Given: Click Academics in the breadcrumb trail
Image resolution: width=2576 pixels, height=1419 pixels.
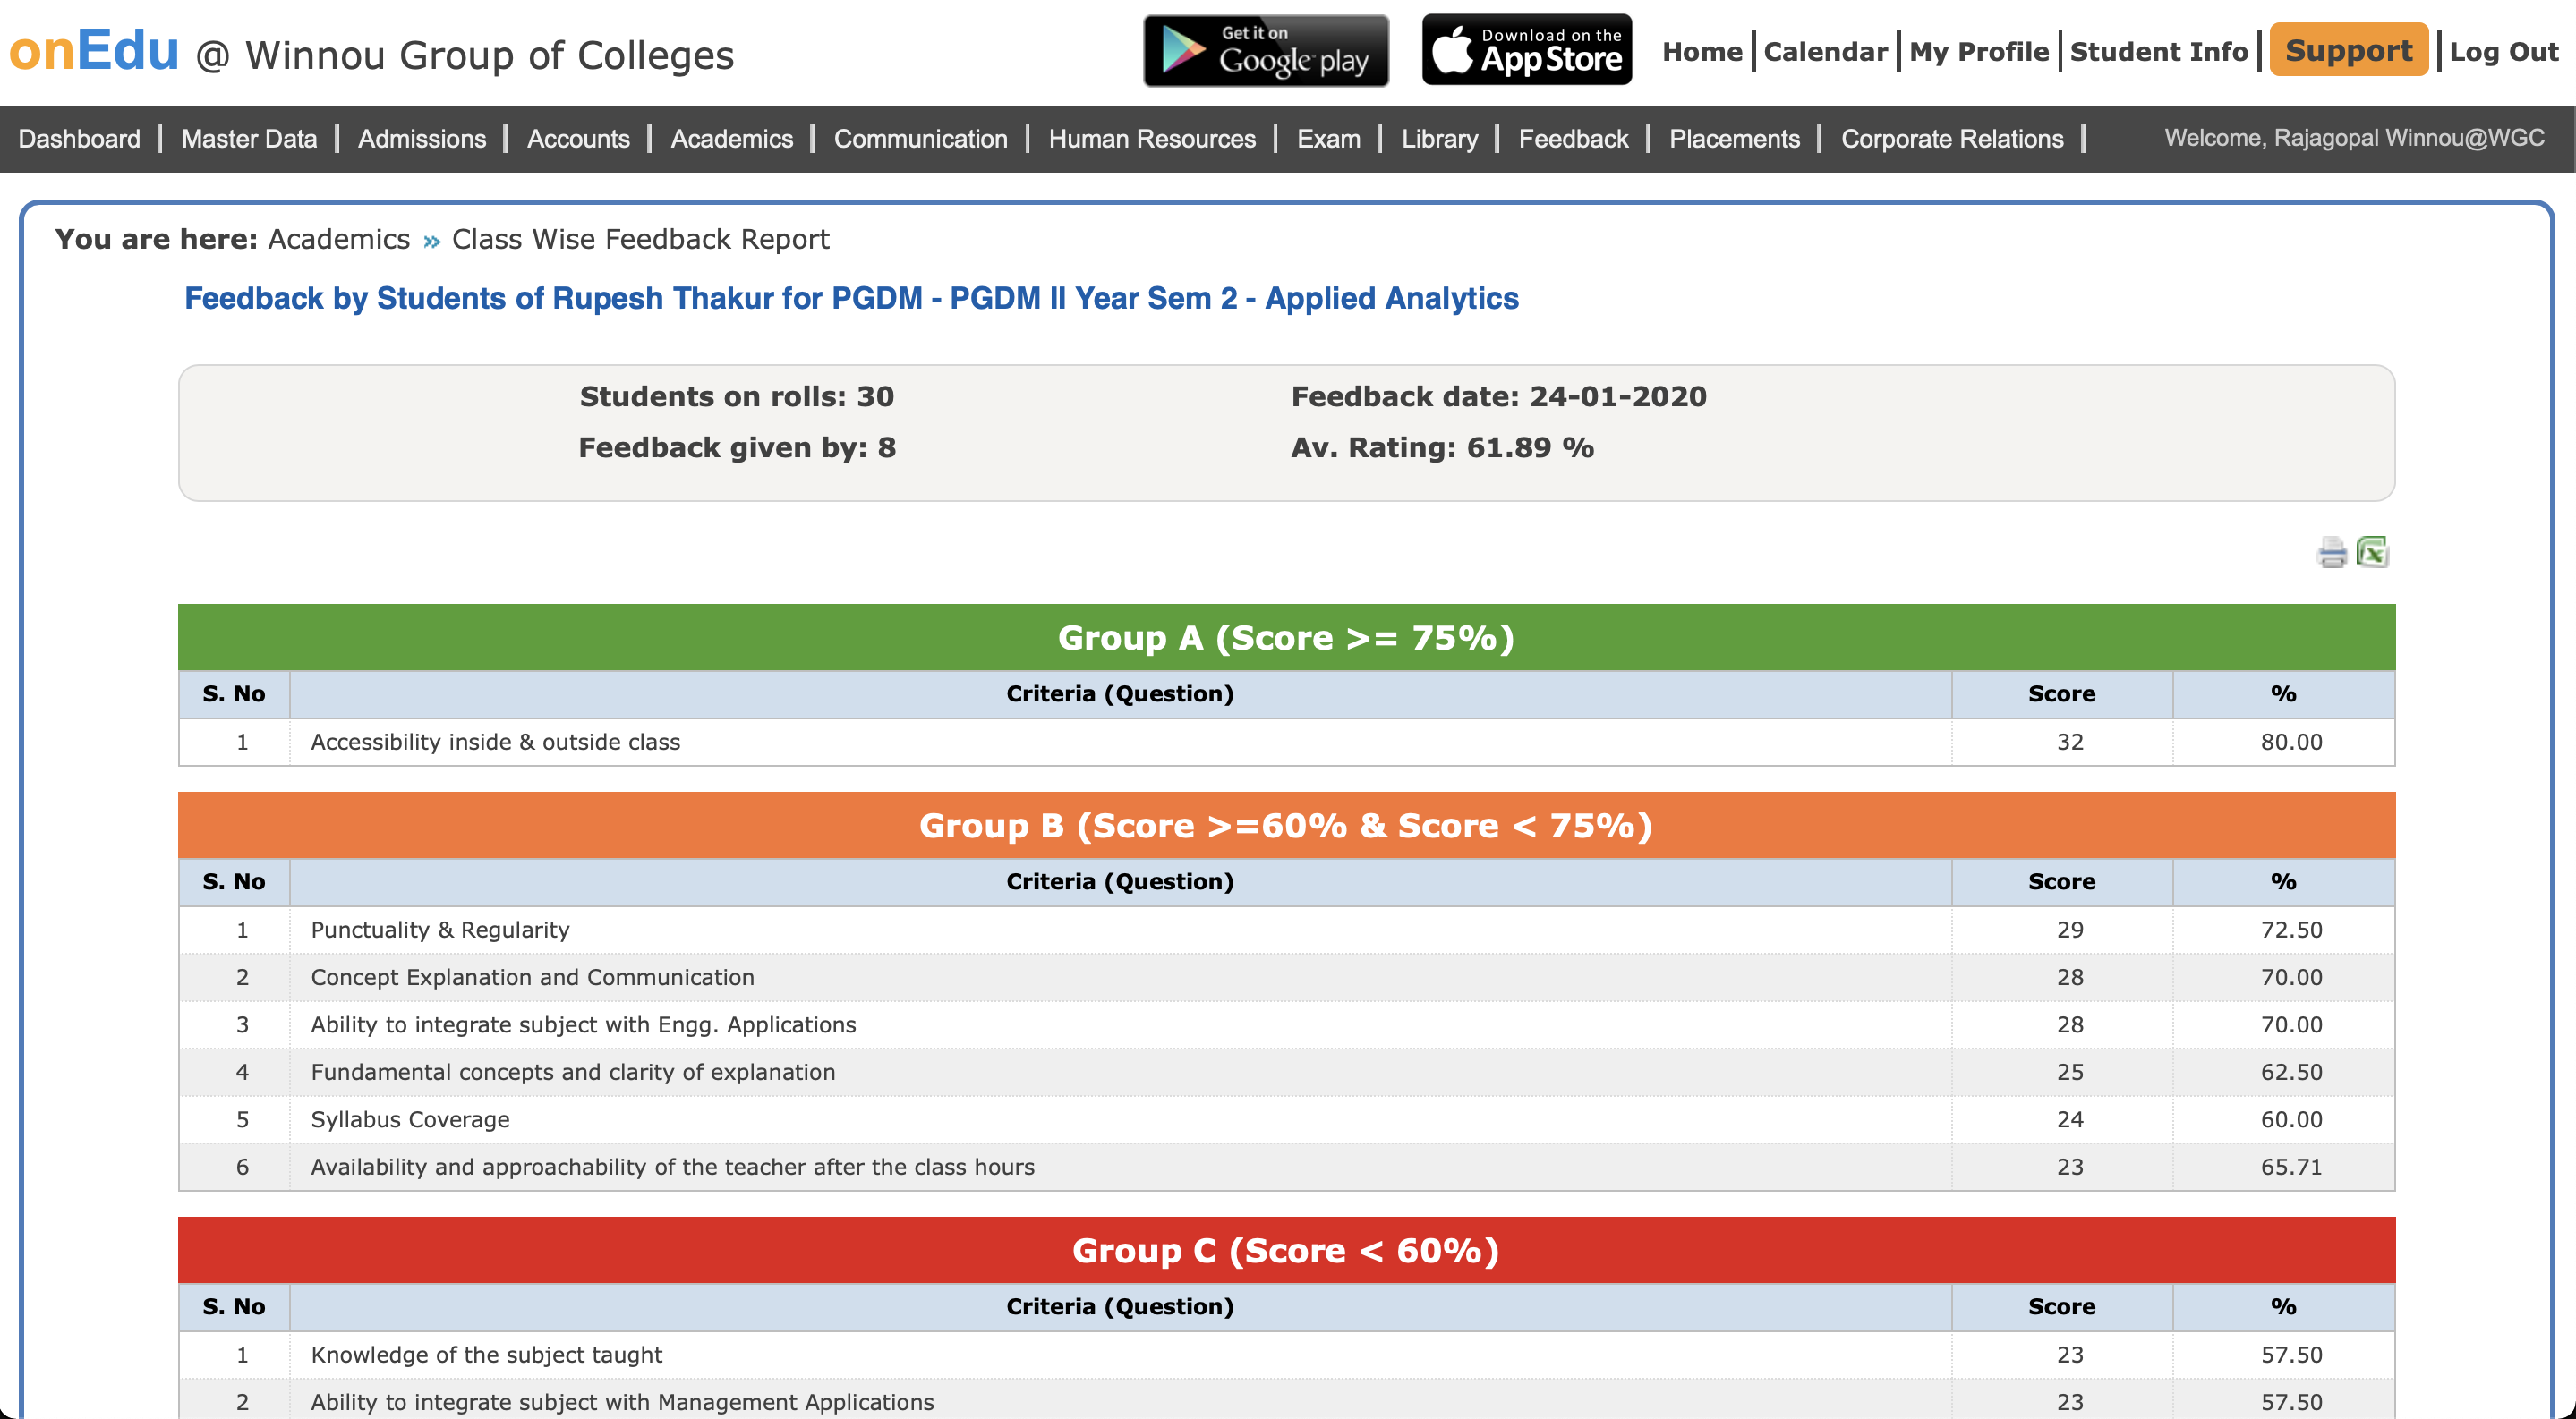Looking at the screenshot, I should pos(338,240).
